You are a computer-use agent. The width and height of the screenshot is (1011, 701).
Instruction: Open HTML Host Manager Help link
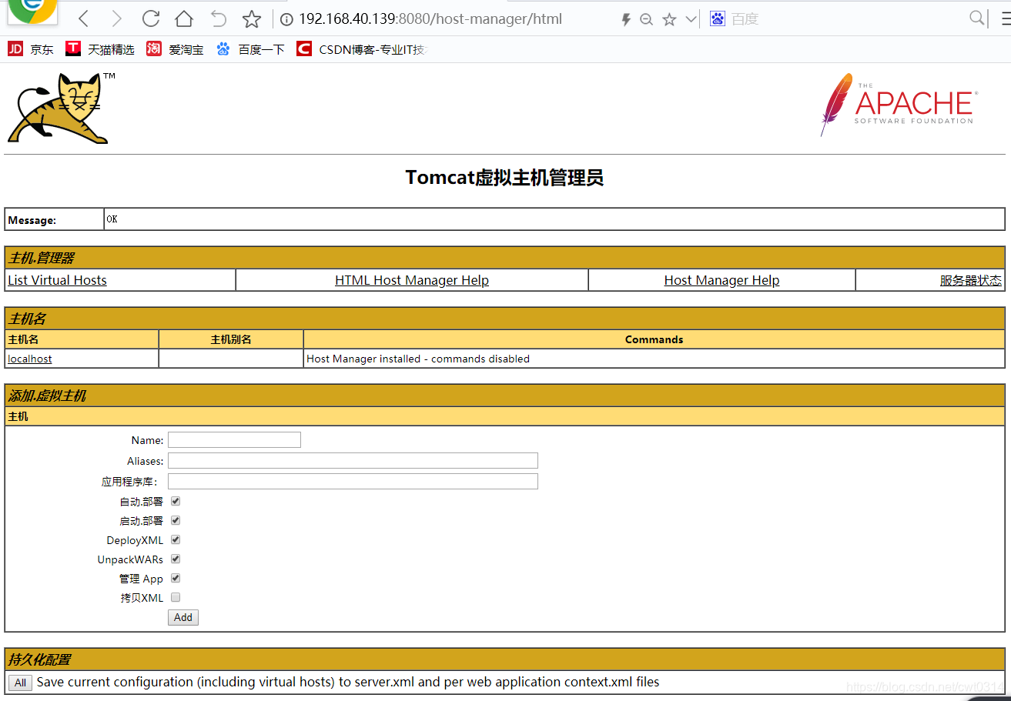(x=412, y=280)
